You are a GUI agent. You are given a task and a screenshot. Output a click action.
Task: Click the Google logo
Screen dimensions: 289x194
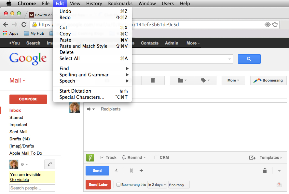[28, 58]
